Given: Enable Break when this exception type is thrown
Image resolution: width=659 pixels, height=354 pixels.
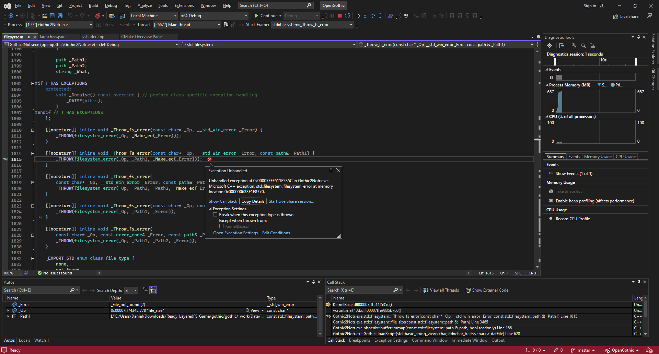Looking at the screenshot, I should pyautogui.click(x=216, y=214).
